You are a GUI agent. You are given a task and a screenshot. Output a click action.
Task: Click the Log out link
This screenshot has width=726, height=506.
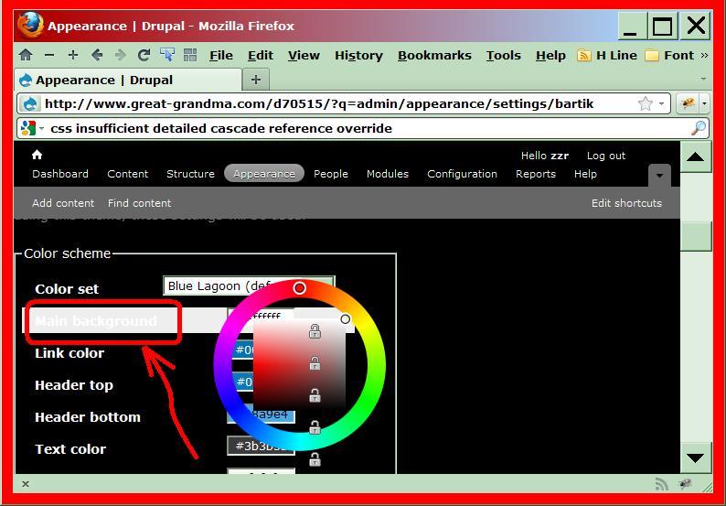click(x=606, y=156)
